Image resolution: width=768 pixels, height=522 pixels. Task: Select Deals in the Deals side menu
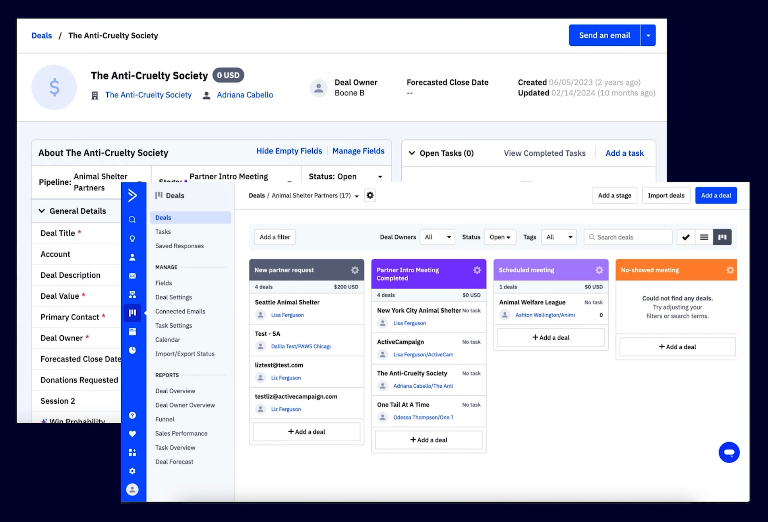pos(190,217)
